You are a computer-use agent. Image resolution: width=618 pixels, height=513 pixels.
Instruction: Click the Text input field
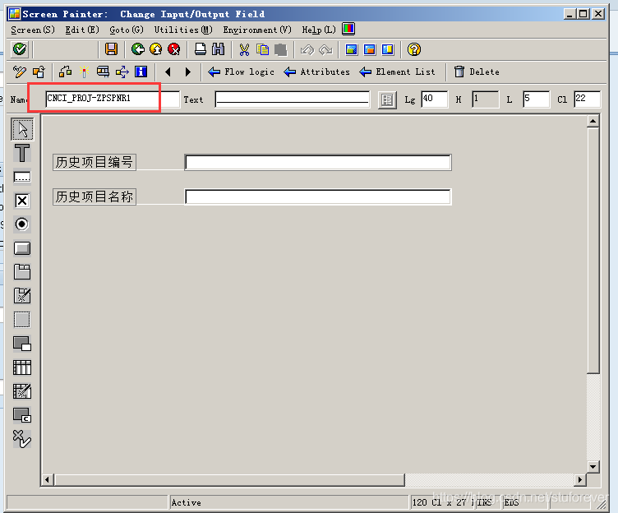[293, 99]
